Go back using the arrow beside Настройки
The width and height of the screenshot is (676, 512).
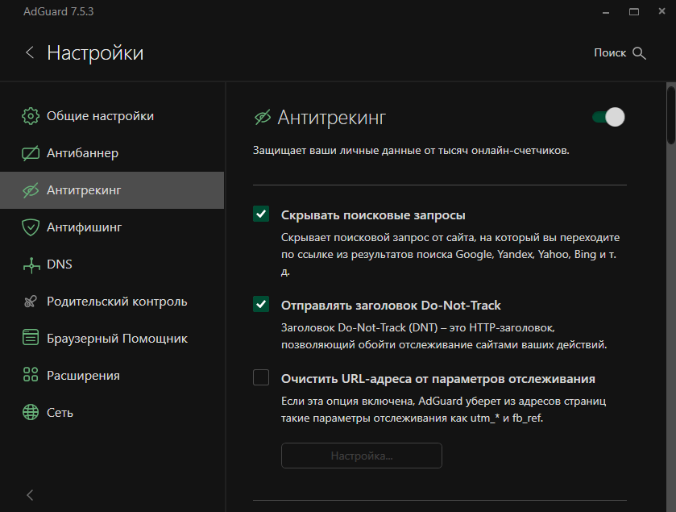[30, 52]
